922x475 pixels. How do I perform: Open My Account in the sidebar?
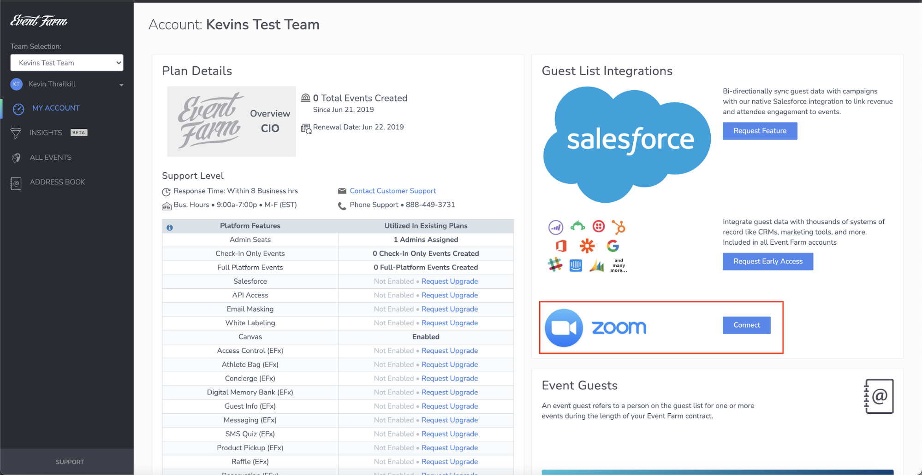point(56,108)
